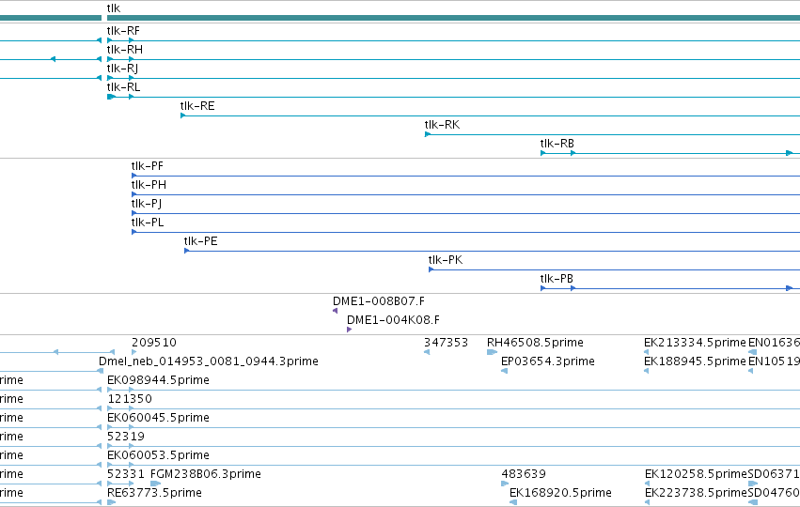This screenshot has height=507, width=800.
Task: Select the EK213334.5prime label
Action: coord(695,344)
